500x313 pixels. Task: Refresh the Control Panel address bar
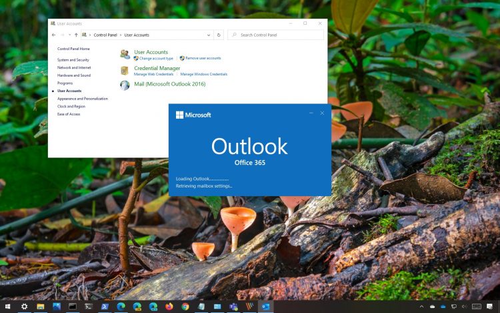coord(219,35)
